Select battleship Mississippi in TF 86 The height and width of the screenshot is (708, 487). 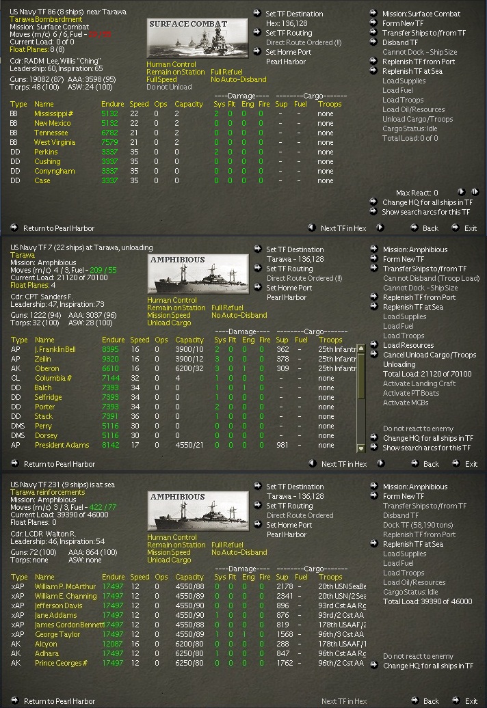(x=53, y=113)
